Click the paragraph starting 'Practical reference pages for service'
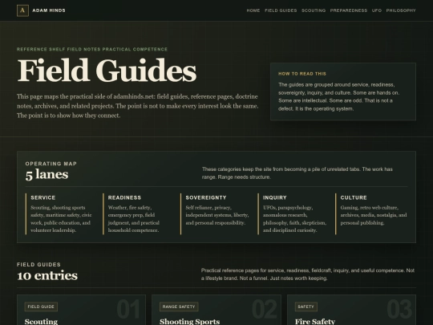The image size is (433, 325). pos(308,274)
